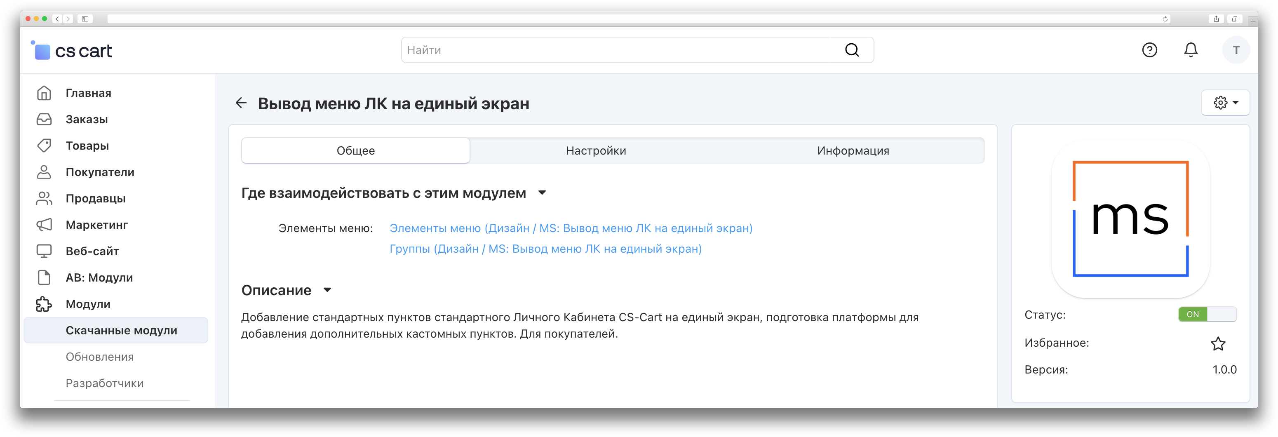Viewport: 1278px width, 437px height.
Task: Collapse the Описание section
Action: [x=327, y=290]
